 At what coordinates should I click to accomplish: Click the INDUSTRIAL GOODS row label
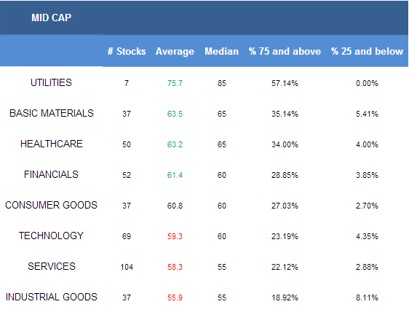click(x=52, y=297)
